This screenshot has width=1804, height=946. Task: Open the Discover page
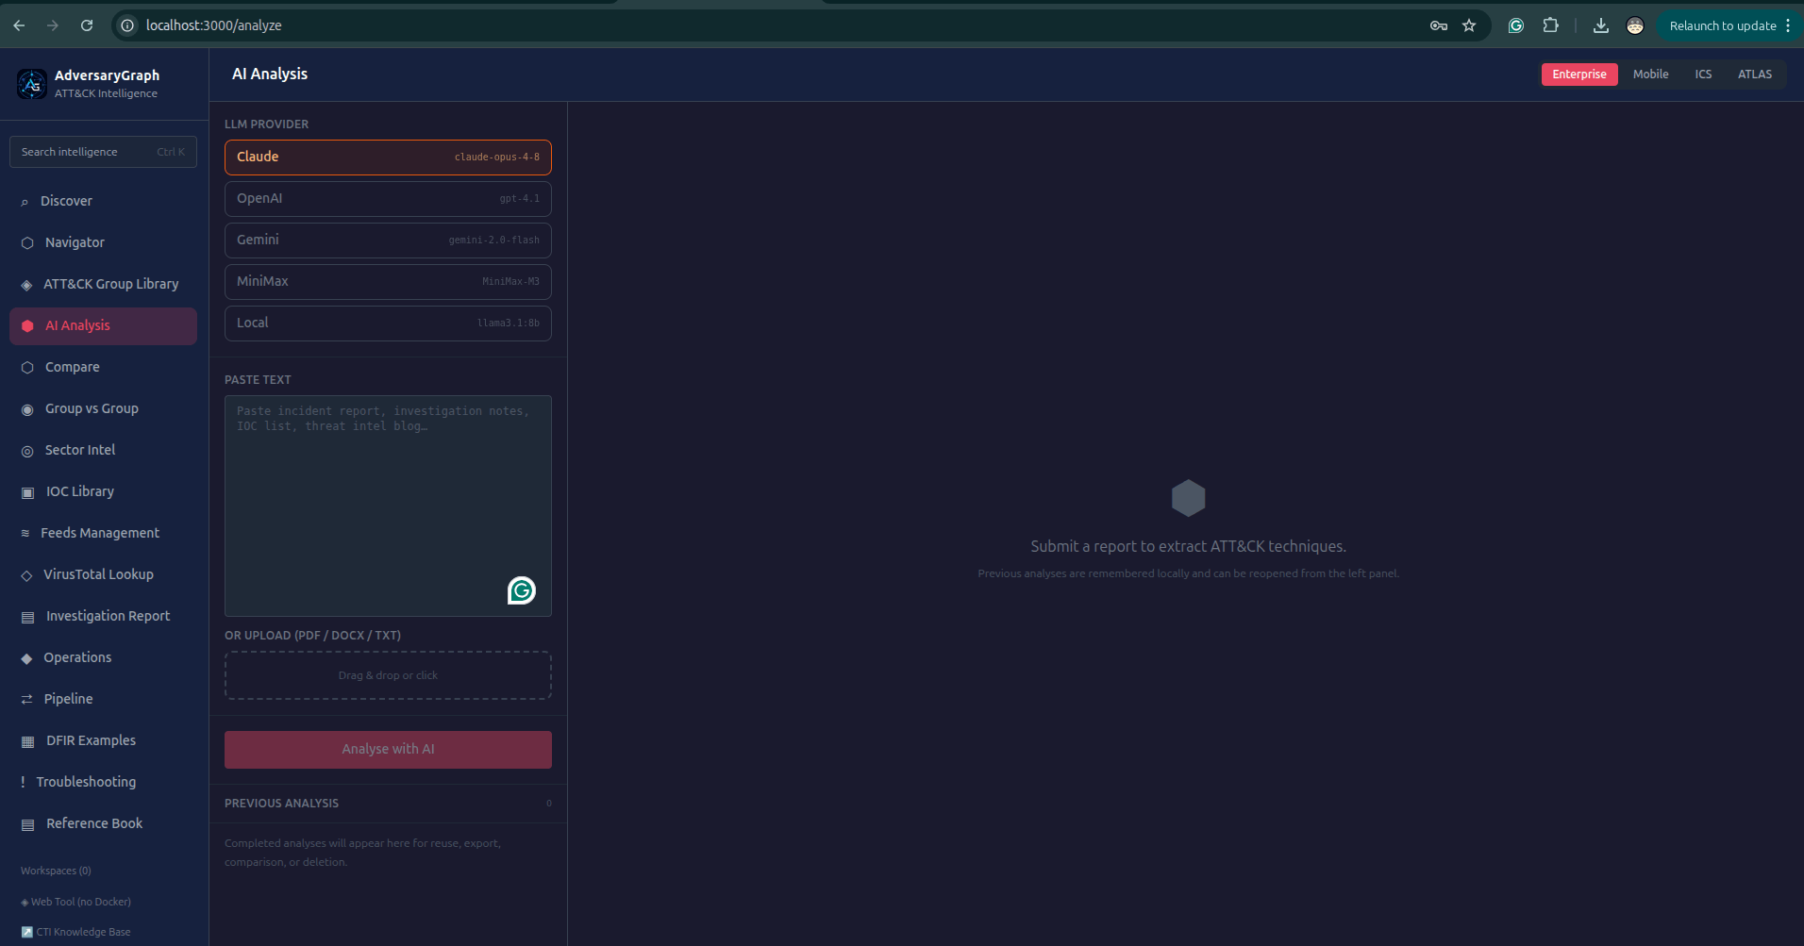tap(103, 202)
